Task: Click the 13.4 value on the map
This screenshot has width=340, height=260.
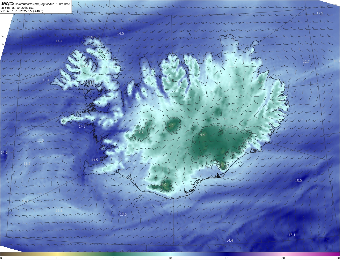Action: [46, 80]
